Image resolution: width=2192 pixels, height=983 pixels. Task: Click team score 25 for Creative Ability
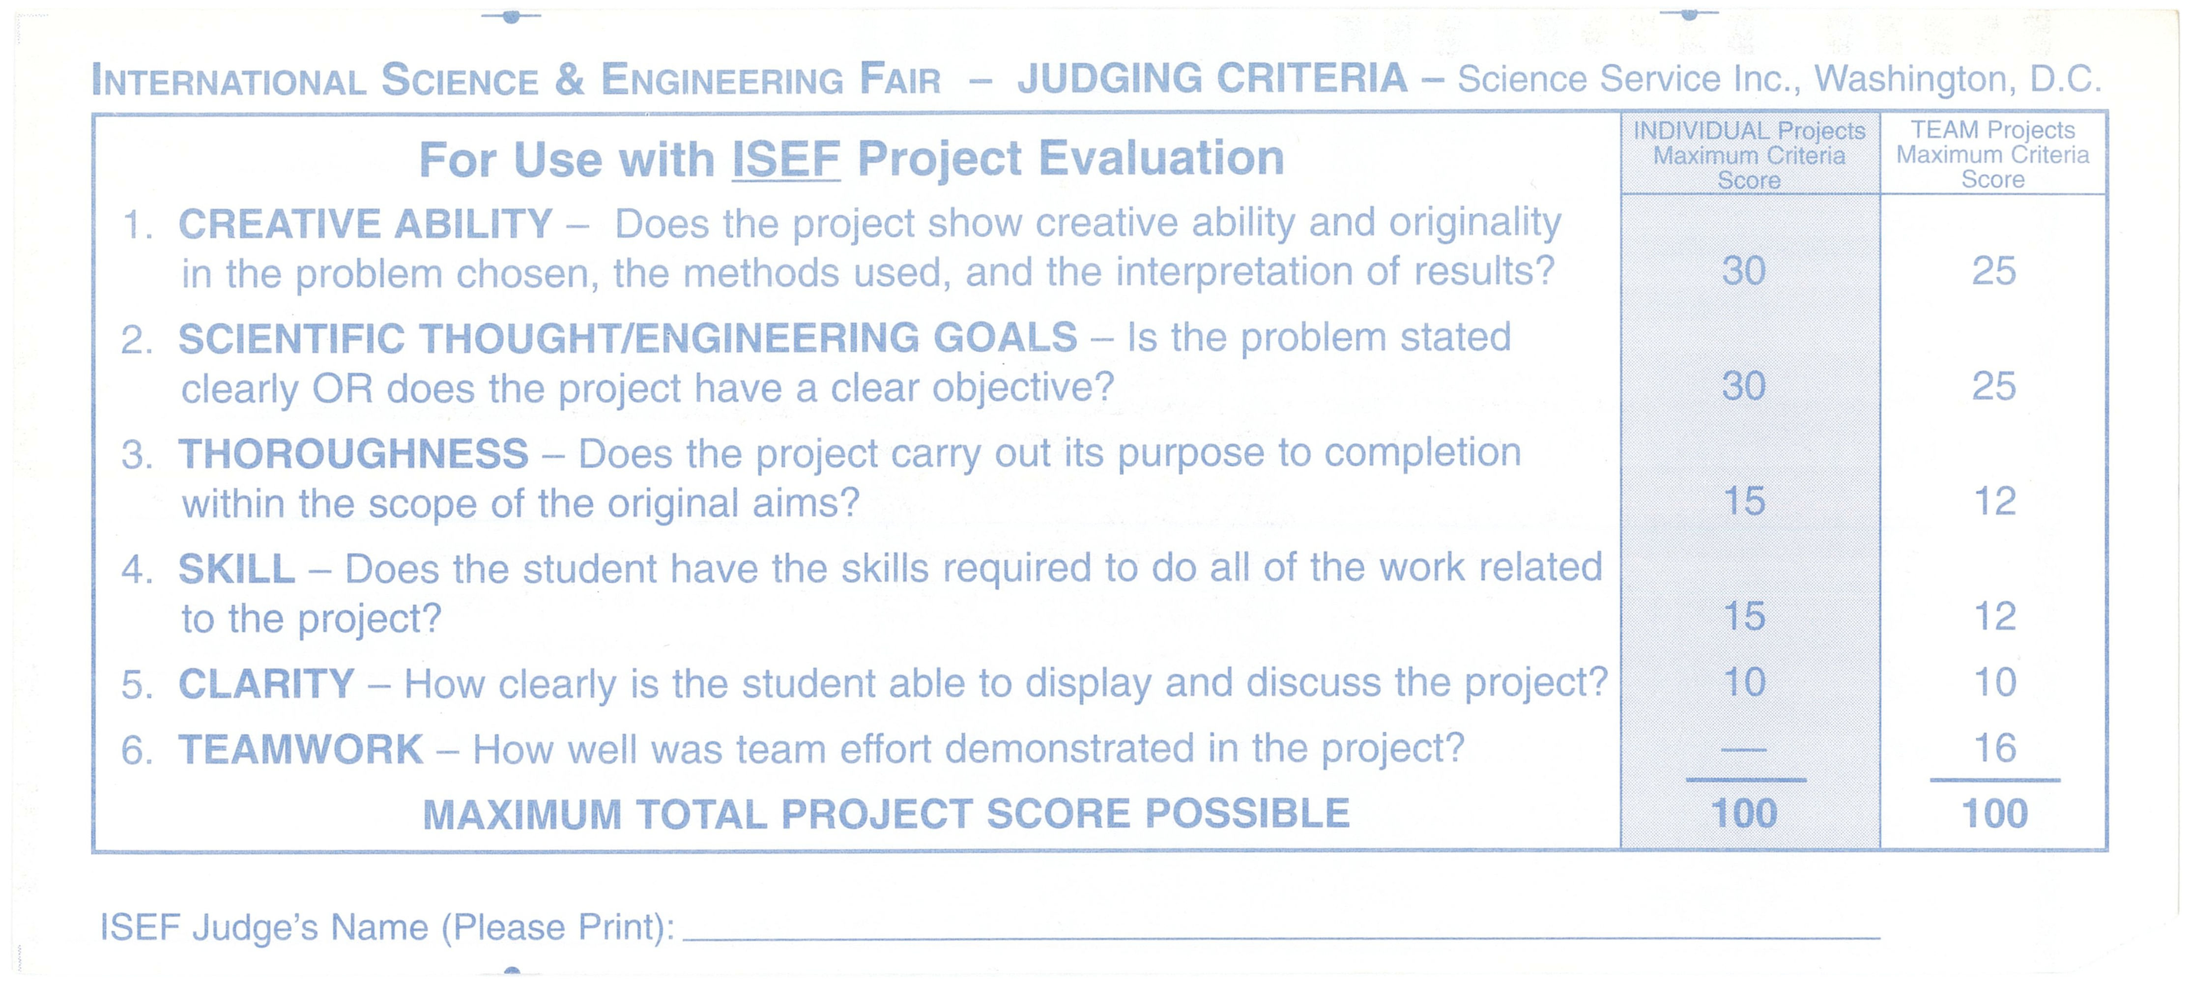click(1994, 271)
